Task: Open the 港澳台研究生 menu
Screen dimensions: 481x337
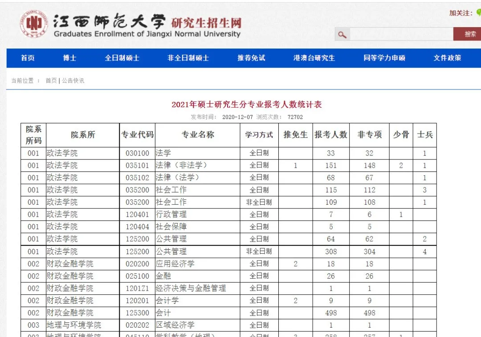Action: click(x=313, y=58)
